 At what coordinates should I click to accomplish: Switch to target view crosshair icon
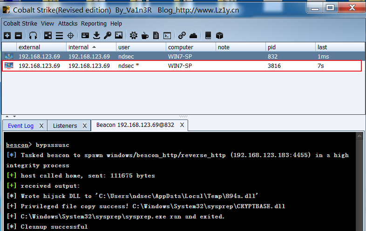70,36
